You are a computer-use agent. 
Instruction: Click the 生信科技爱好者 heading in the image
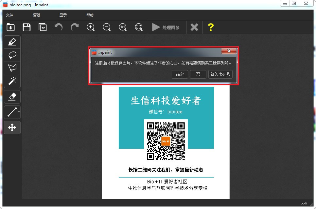tap(166, 101)
